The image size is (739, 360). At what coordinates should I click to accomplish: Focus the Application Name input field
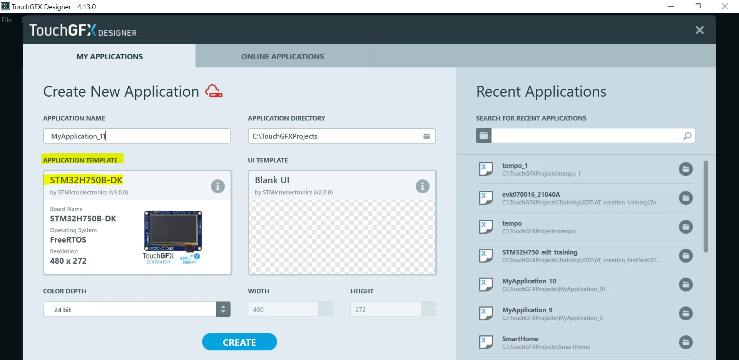pos(137,136)
